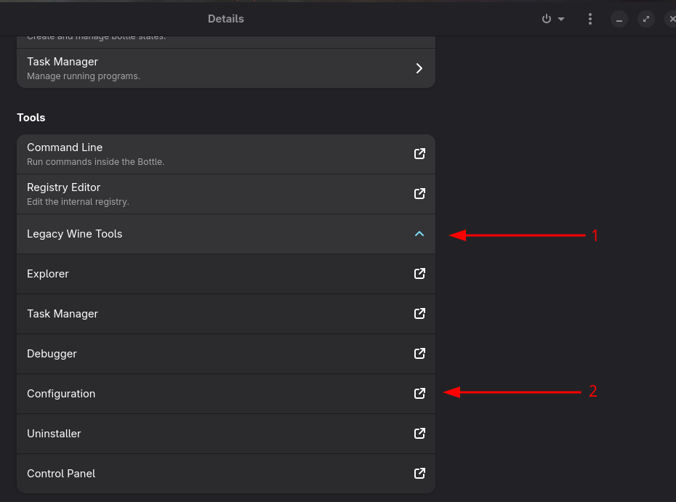676x502 pixels.
Task: Maximize the Details window
Action: pos(645,20)
